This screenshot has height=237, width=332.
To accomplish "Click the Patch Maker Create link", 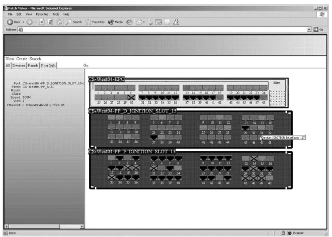I will click(x=22, y=59).
